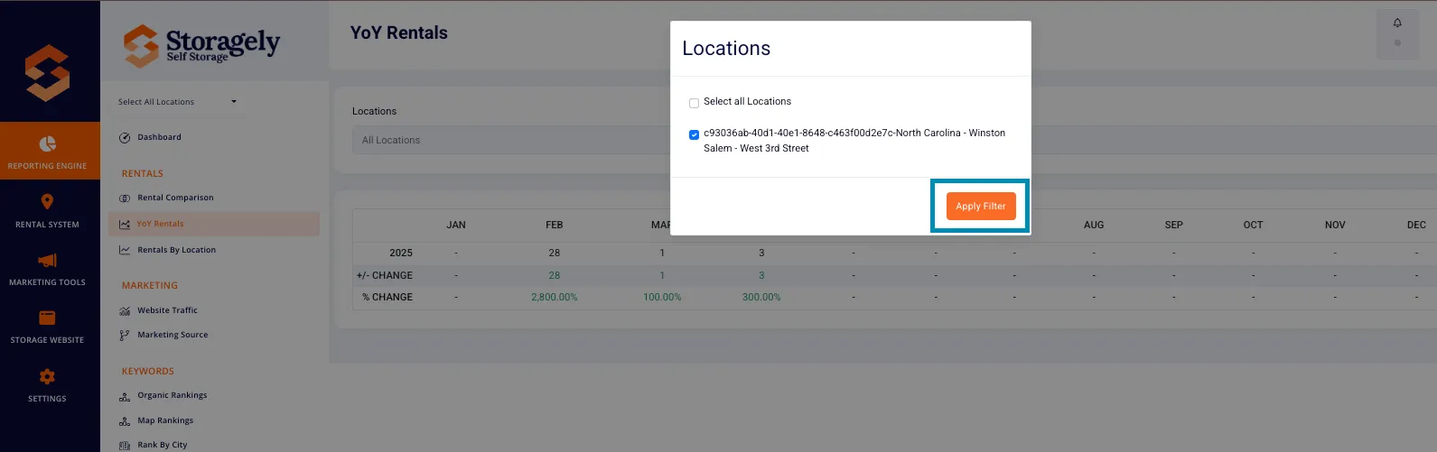Open Rental Comparison report

(x=175, y=198)
